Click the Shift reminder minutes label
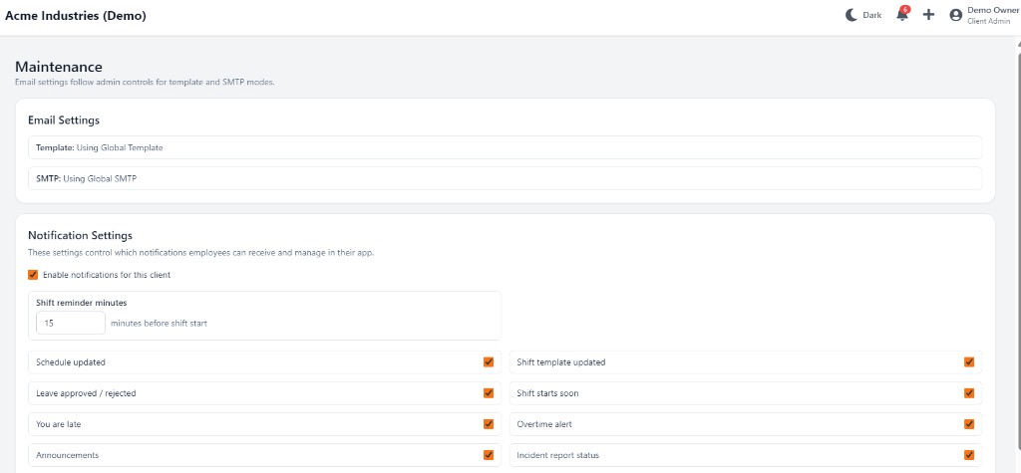 pos(82,303)
